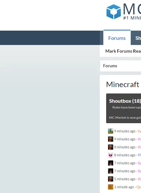The image size is (141, 193).
Task: Select the Forums breadcrumb link
Action: [x=110, y=66]
